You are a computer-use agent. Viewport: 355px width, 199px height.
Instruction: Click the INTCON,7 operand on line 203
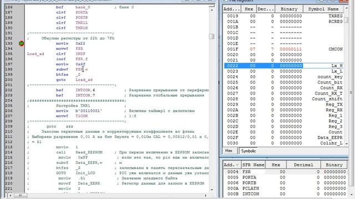85,95
